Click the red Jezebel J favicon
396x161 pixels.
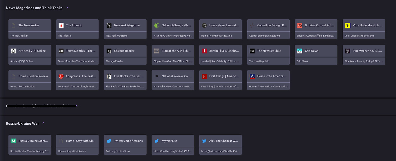click(x=204, y=51)
